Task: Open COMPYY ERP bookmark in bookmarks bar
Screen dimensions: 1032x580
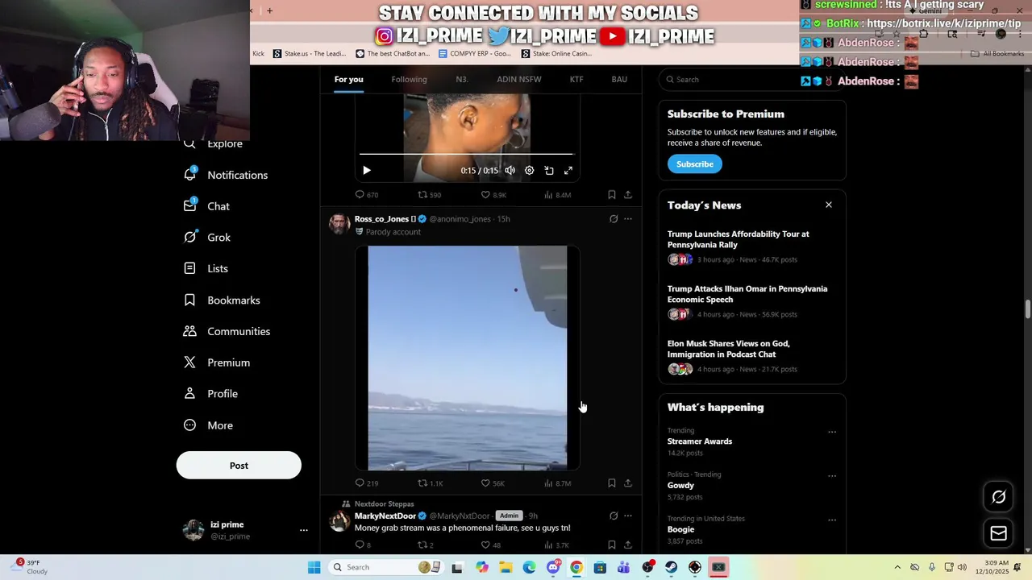Action: (475, 54)
